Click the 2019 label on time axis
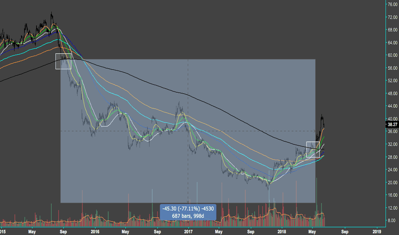The image size is (399, 235). (377, 232)
